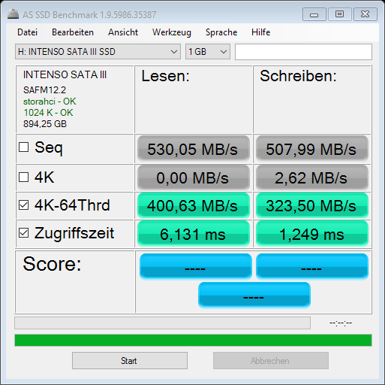
Task: Uncheck the Zugriffszeit test
Action: point(24,233)
